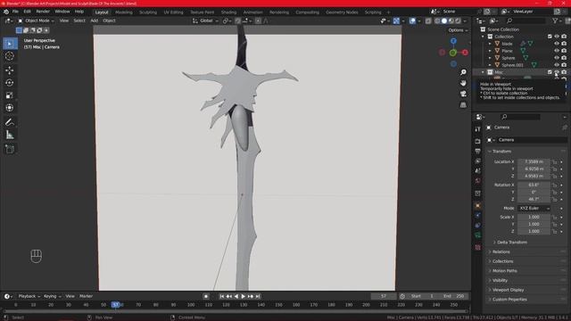
Task: Click the Rotation Z value field
Action: click(534, 200)
